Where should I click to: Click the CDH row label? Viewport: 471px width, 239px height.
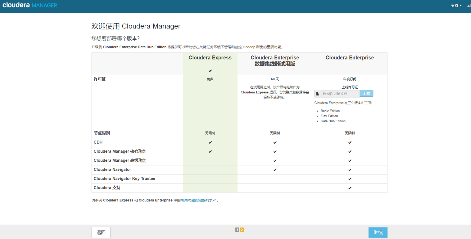(x=98, y=142)
